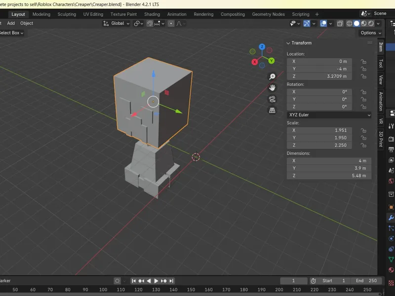Viewport: 395px width, 296px height.
Task: Click the blue Z axis gizmo ball
Action: click(x=262, y=46)
